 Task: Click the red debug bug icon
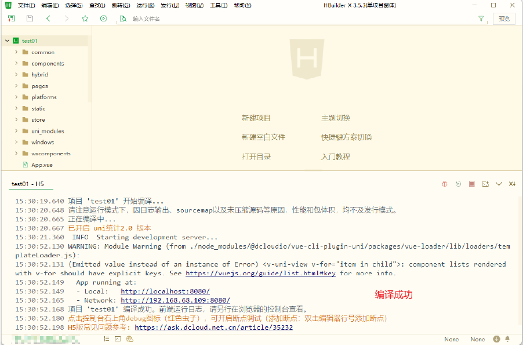[x=444, y=184]
